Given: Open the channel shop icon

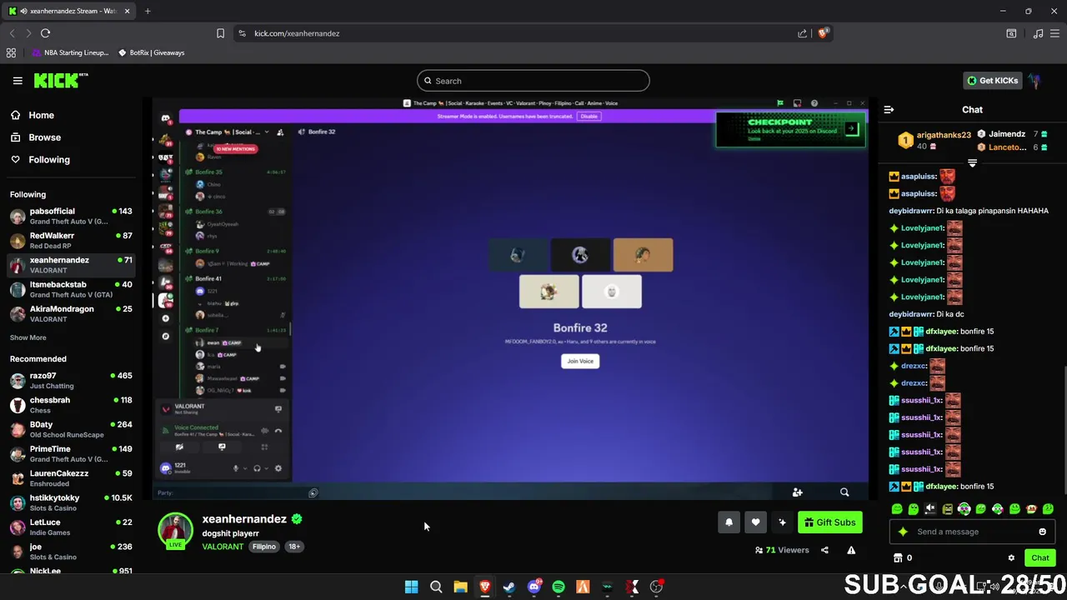Looking at the screenshot, I should (898, 558).
